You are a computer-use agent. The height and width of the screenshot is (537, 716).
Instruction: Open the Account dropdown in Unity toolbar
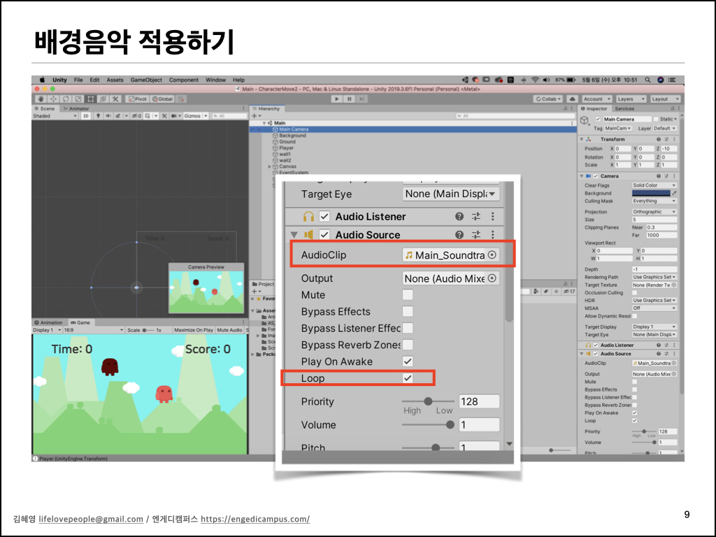[x=596, y=99]
